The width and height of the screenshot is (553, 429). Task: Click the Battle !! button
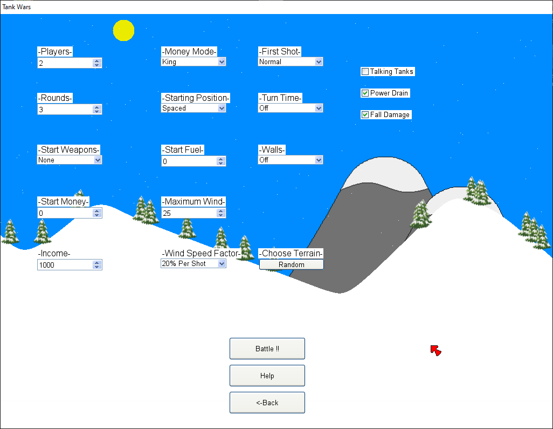coord(267,349)
